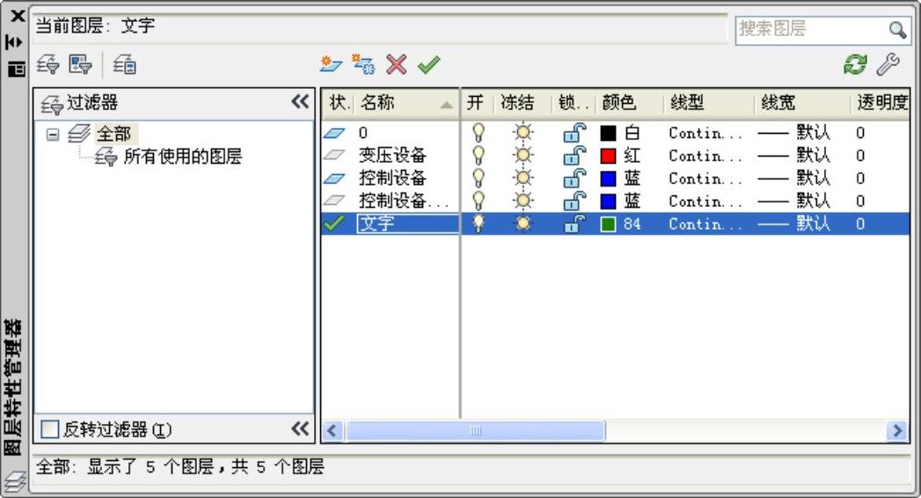Open the wrench Settings icon
Viewport: 921px width, 498px height.
(x=888, y=64)
